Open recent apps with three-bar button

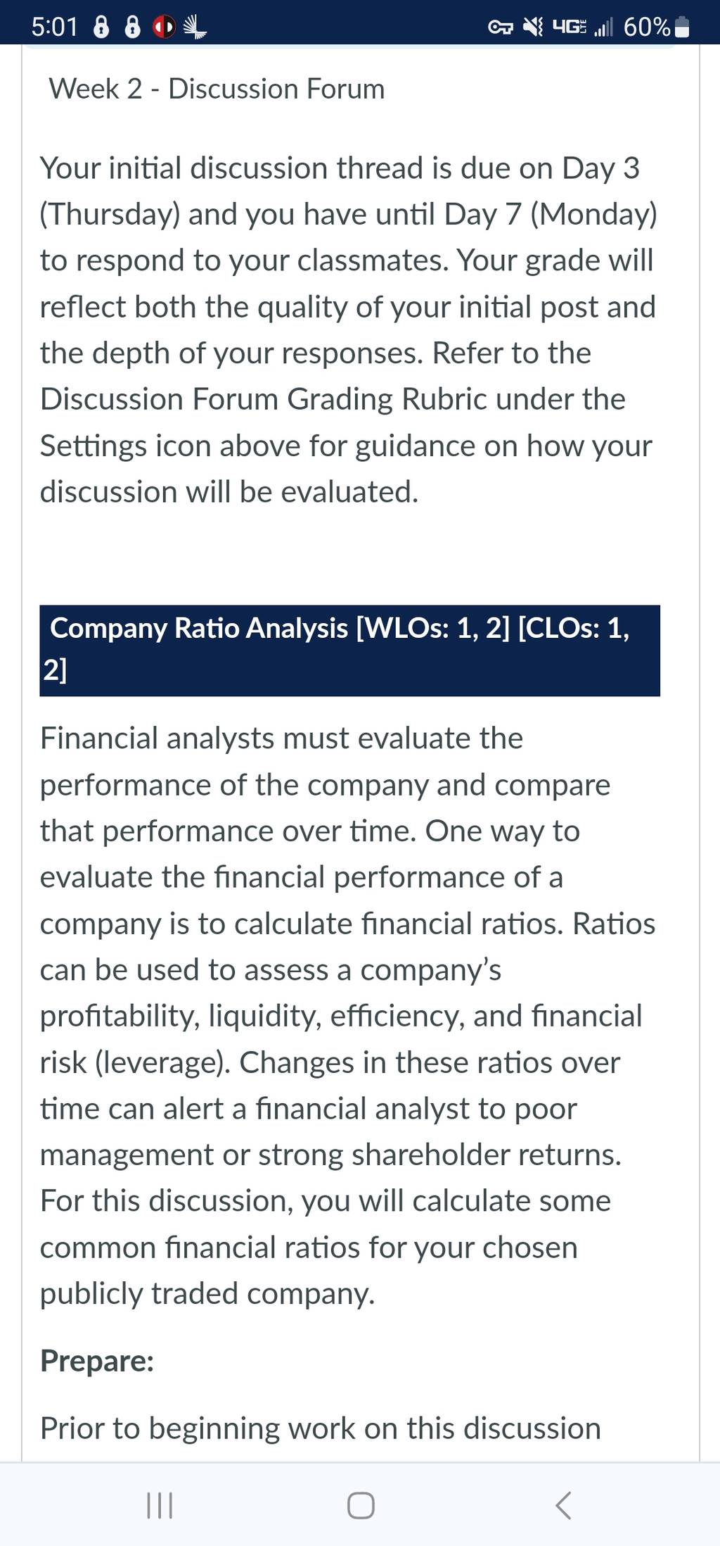tap(160, 1505)
